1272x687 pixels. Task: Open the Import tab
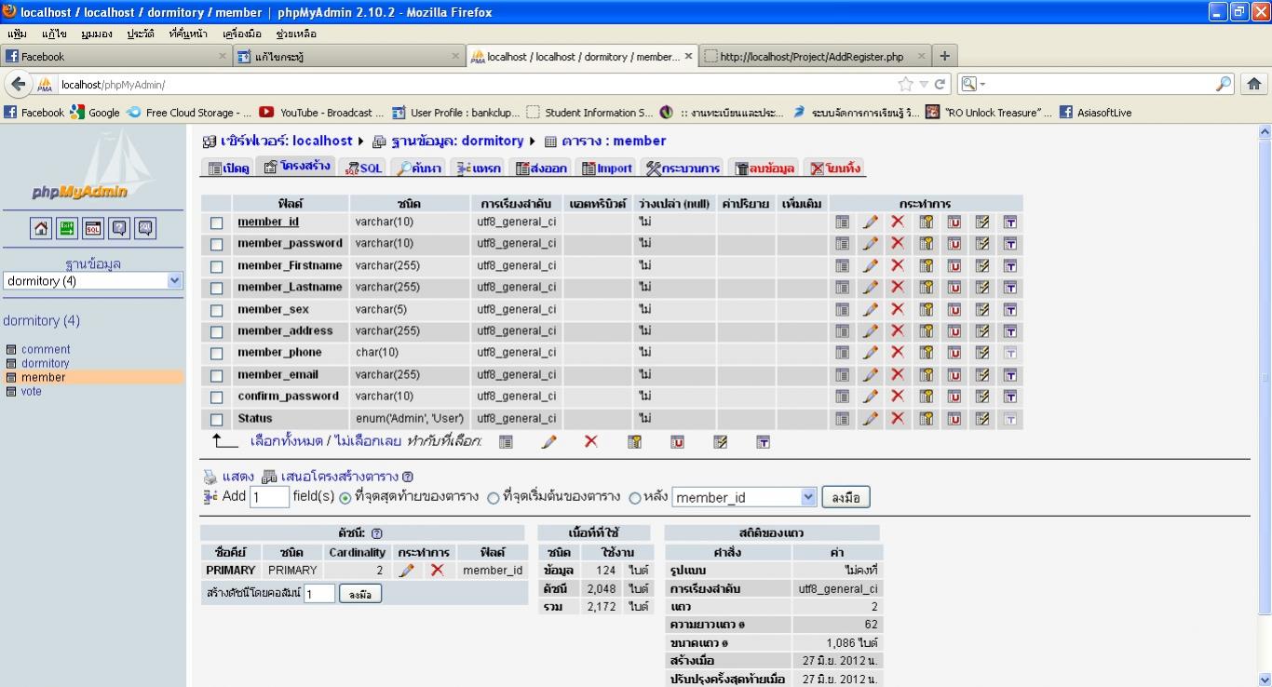click(607, 168)
